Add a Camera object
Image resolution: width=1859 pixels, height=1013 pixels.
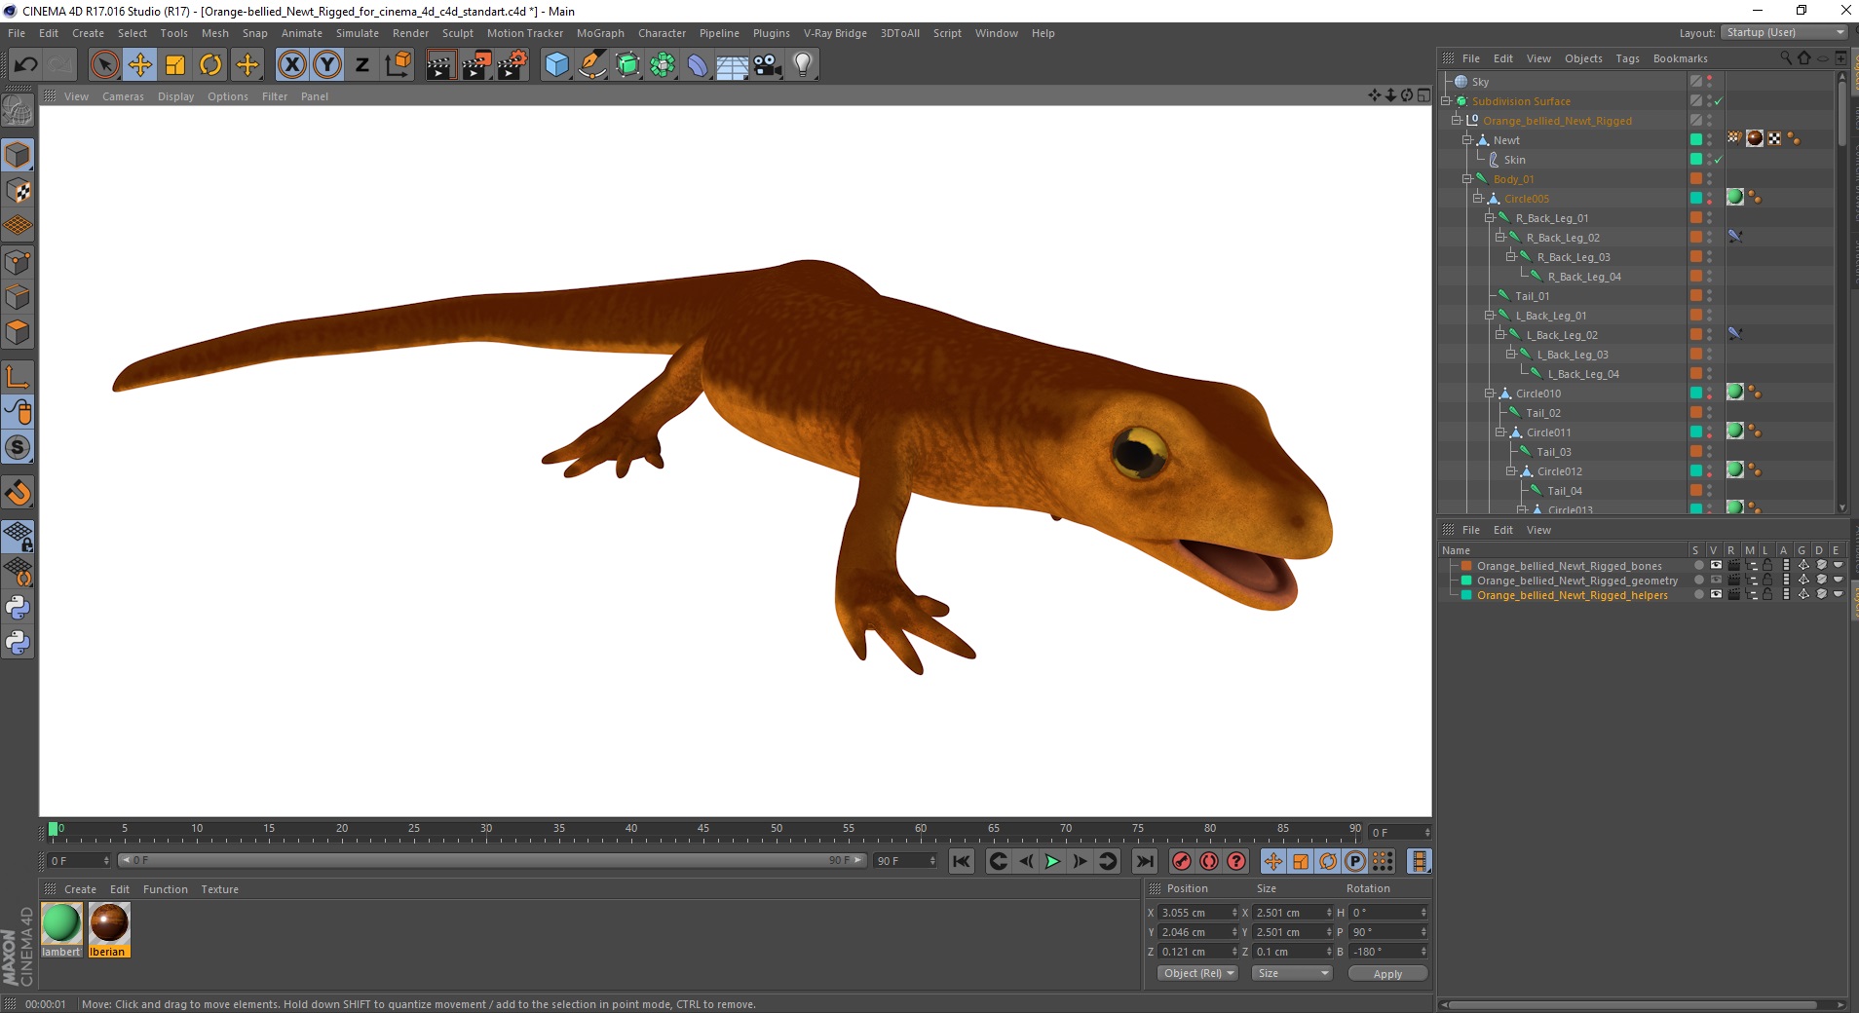pyautogui.click(x=768, y=65)
